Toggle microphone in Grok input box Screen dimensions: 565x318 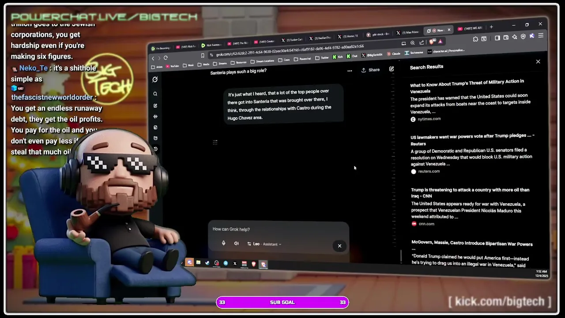click(x=223, y=243)
